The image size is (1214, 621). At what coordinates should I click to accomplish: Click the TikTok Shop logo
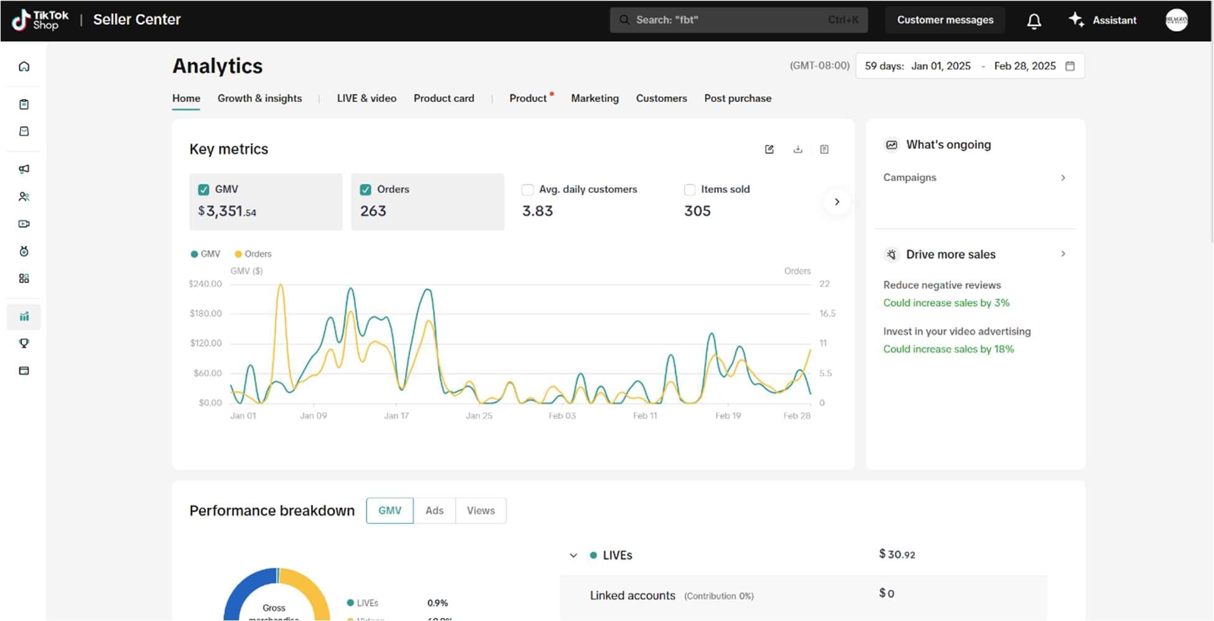click(40, 20)
